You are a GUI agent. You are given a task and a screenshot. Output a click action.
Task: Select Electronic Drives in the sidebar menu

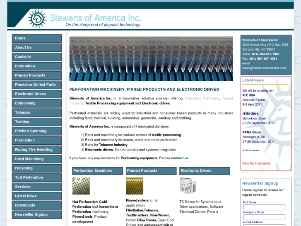coord(37,94)
